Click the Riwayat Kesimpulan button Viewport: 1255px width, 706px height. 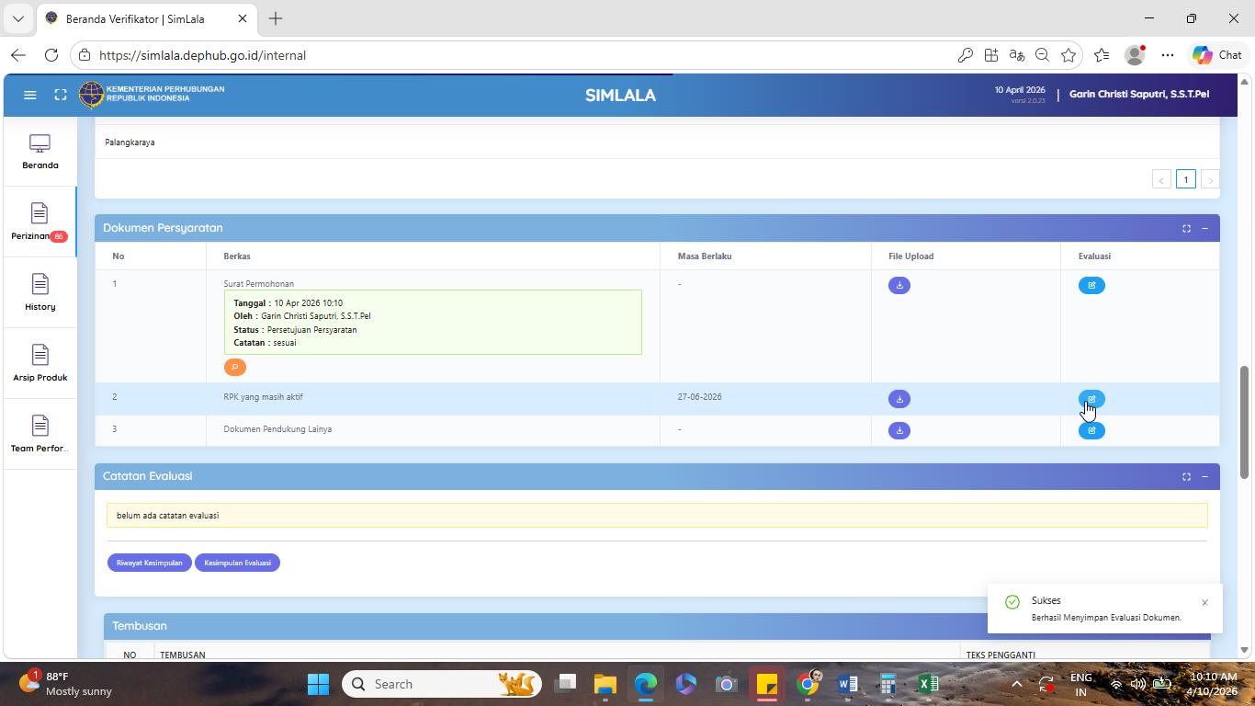click(149, 563)
